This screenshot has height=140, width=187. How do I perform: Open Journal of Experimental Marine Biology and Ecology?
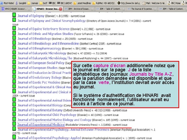click(54, 120)
